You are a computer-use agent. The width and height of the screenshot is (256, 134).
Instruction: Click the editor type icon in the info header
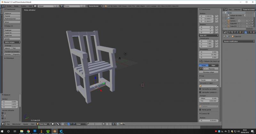point(3,6)
